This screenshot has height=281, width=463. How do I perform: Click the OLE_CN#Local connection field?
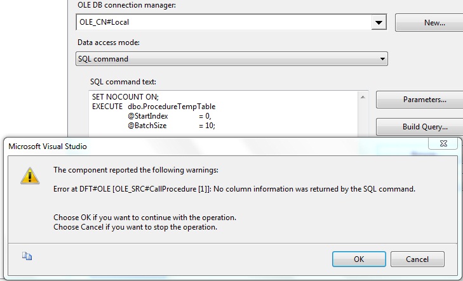(222, 23)
